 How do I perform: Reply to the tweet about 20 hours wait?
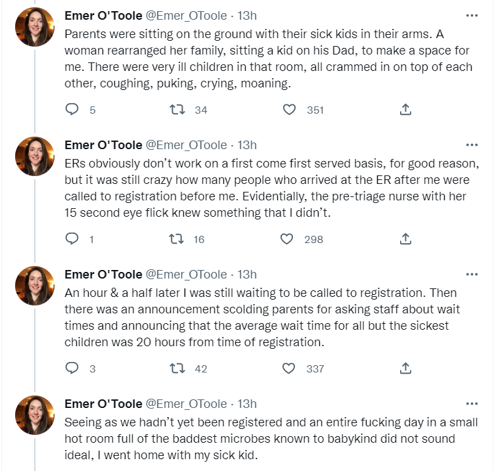(x=72, y=369)
